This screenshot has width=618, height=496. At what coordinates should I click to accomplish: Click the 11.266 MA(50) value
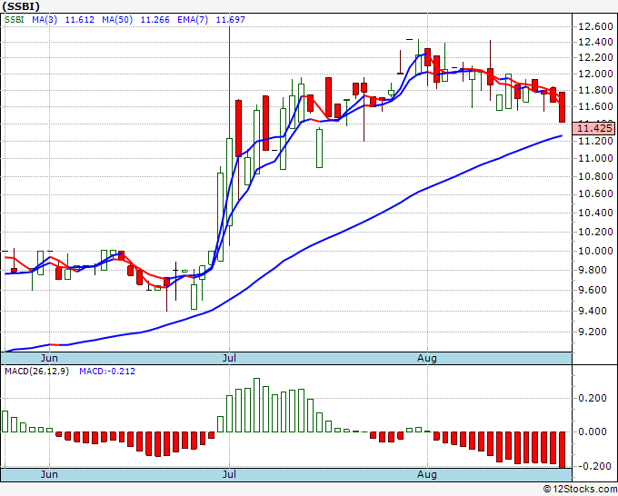click(154, 20)
